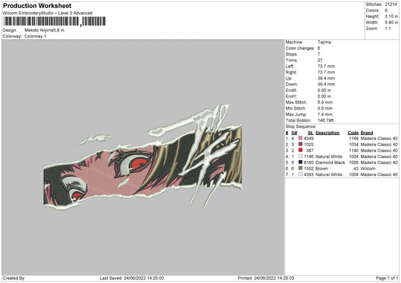Click the Down measurement label
Screen dimensions: 401x283
pyautogui.click(x=291, y=84)
